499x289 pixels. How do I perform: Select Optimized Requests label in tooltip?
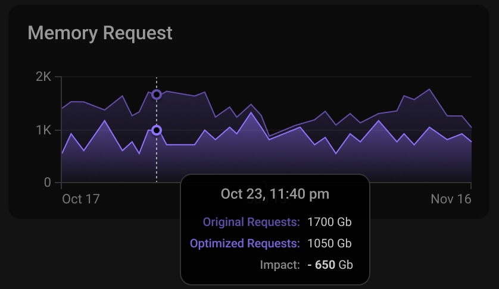click(x=245, y=243)
